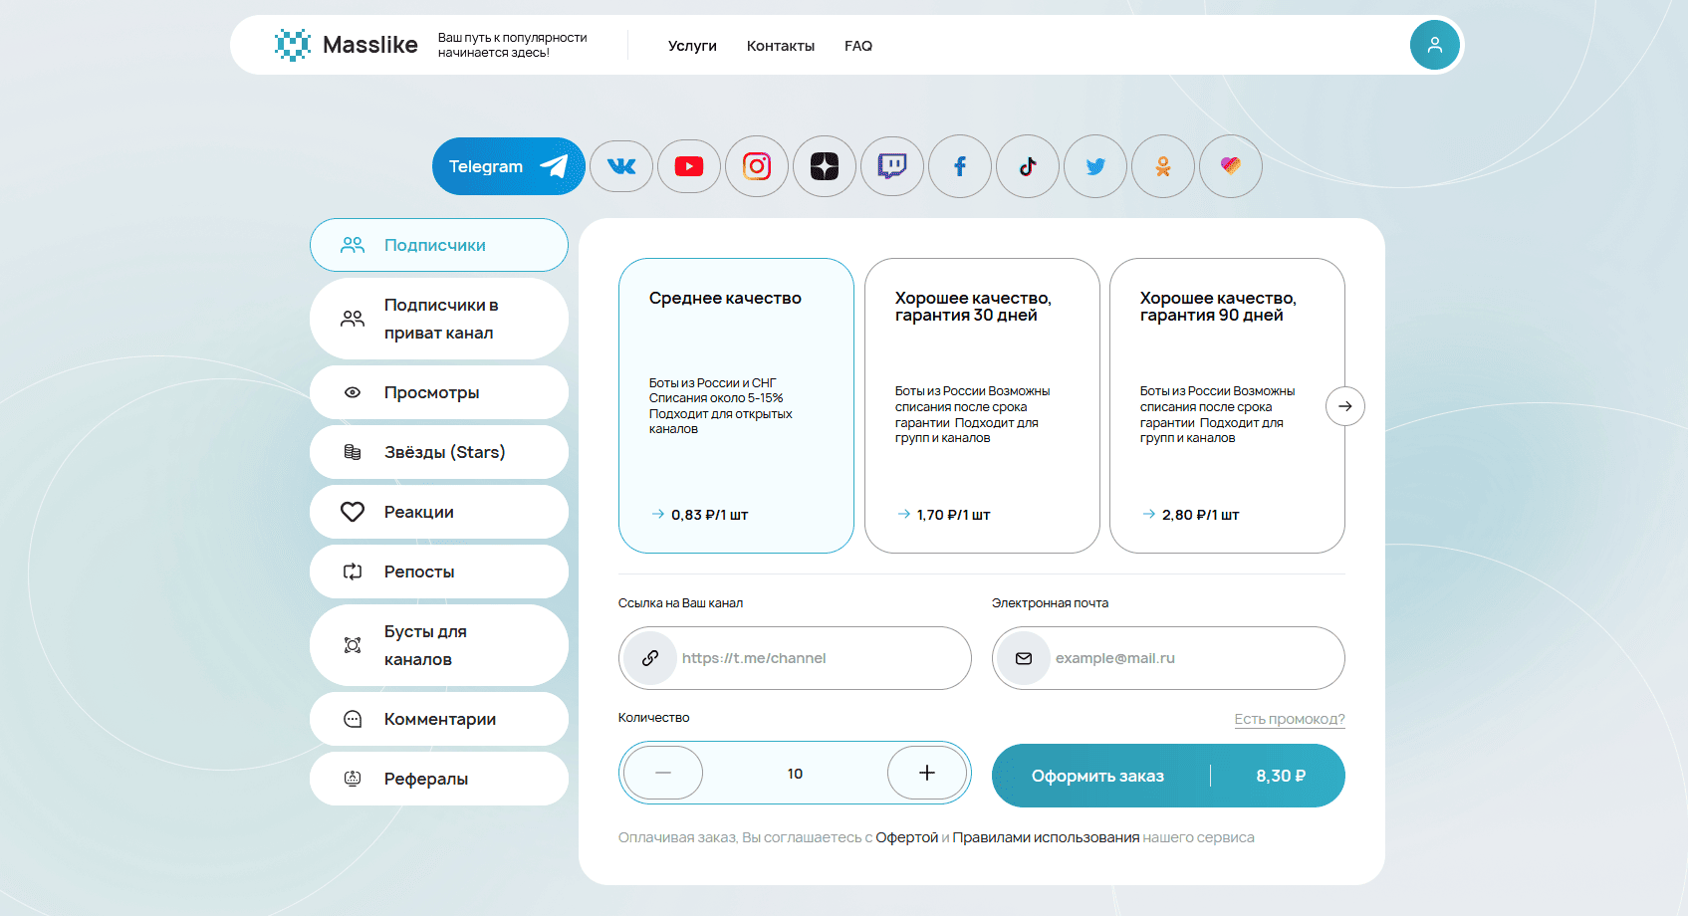Select the Facebook platform icon
Viewport: 1688px width, 916px height.
(960, 166)
